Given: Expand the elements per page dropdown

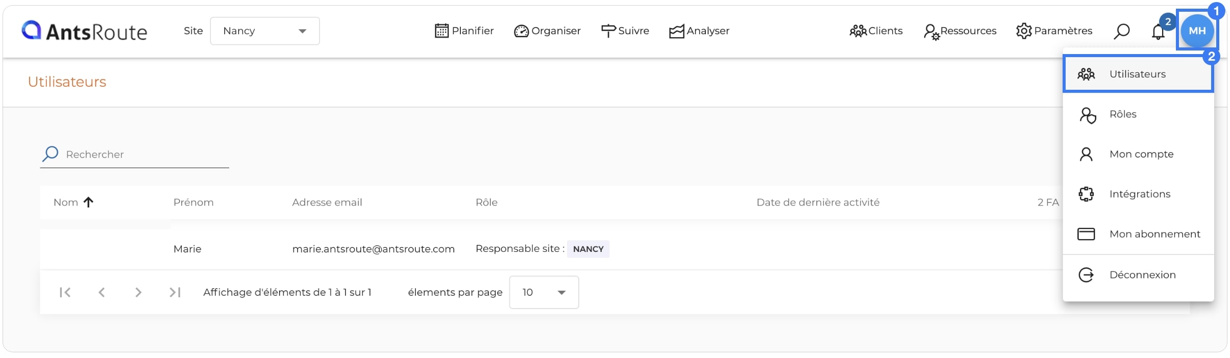Looking at the screenshot, I should pyautogui.click(x=544, y=292).
